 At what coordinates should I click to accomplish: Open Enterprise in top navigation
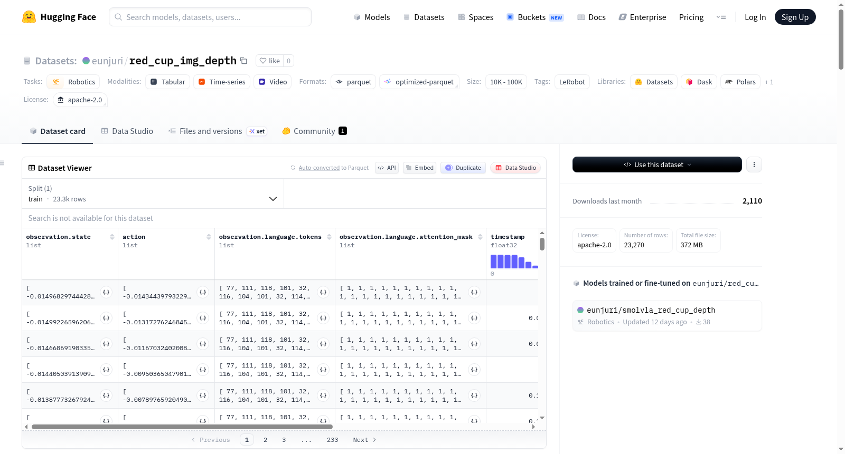pos(642,17)
